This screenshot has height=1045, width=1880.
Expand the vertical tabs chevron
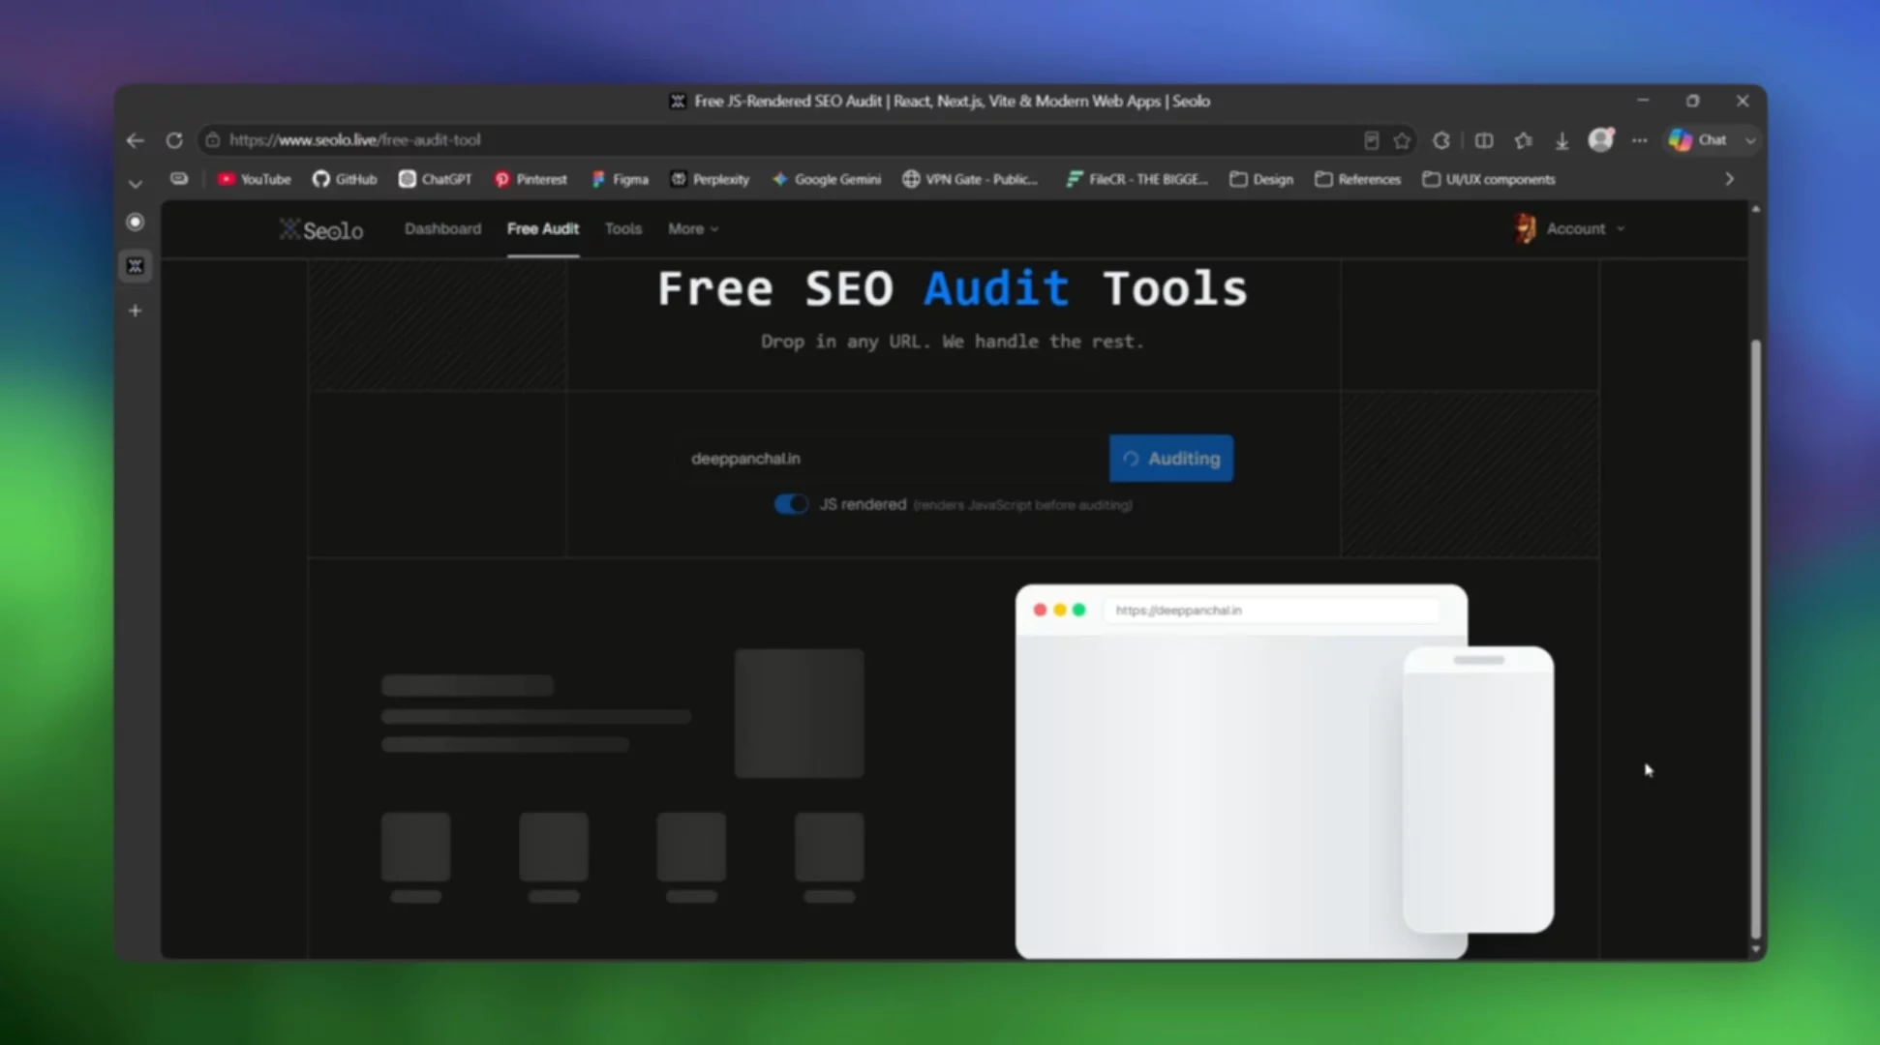pos(136,183)
